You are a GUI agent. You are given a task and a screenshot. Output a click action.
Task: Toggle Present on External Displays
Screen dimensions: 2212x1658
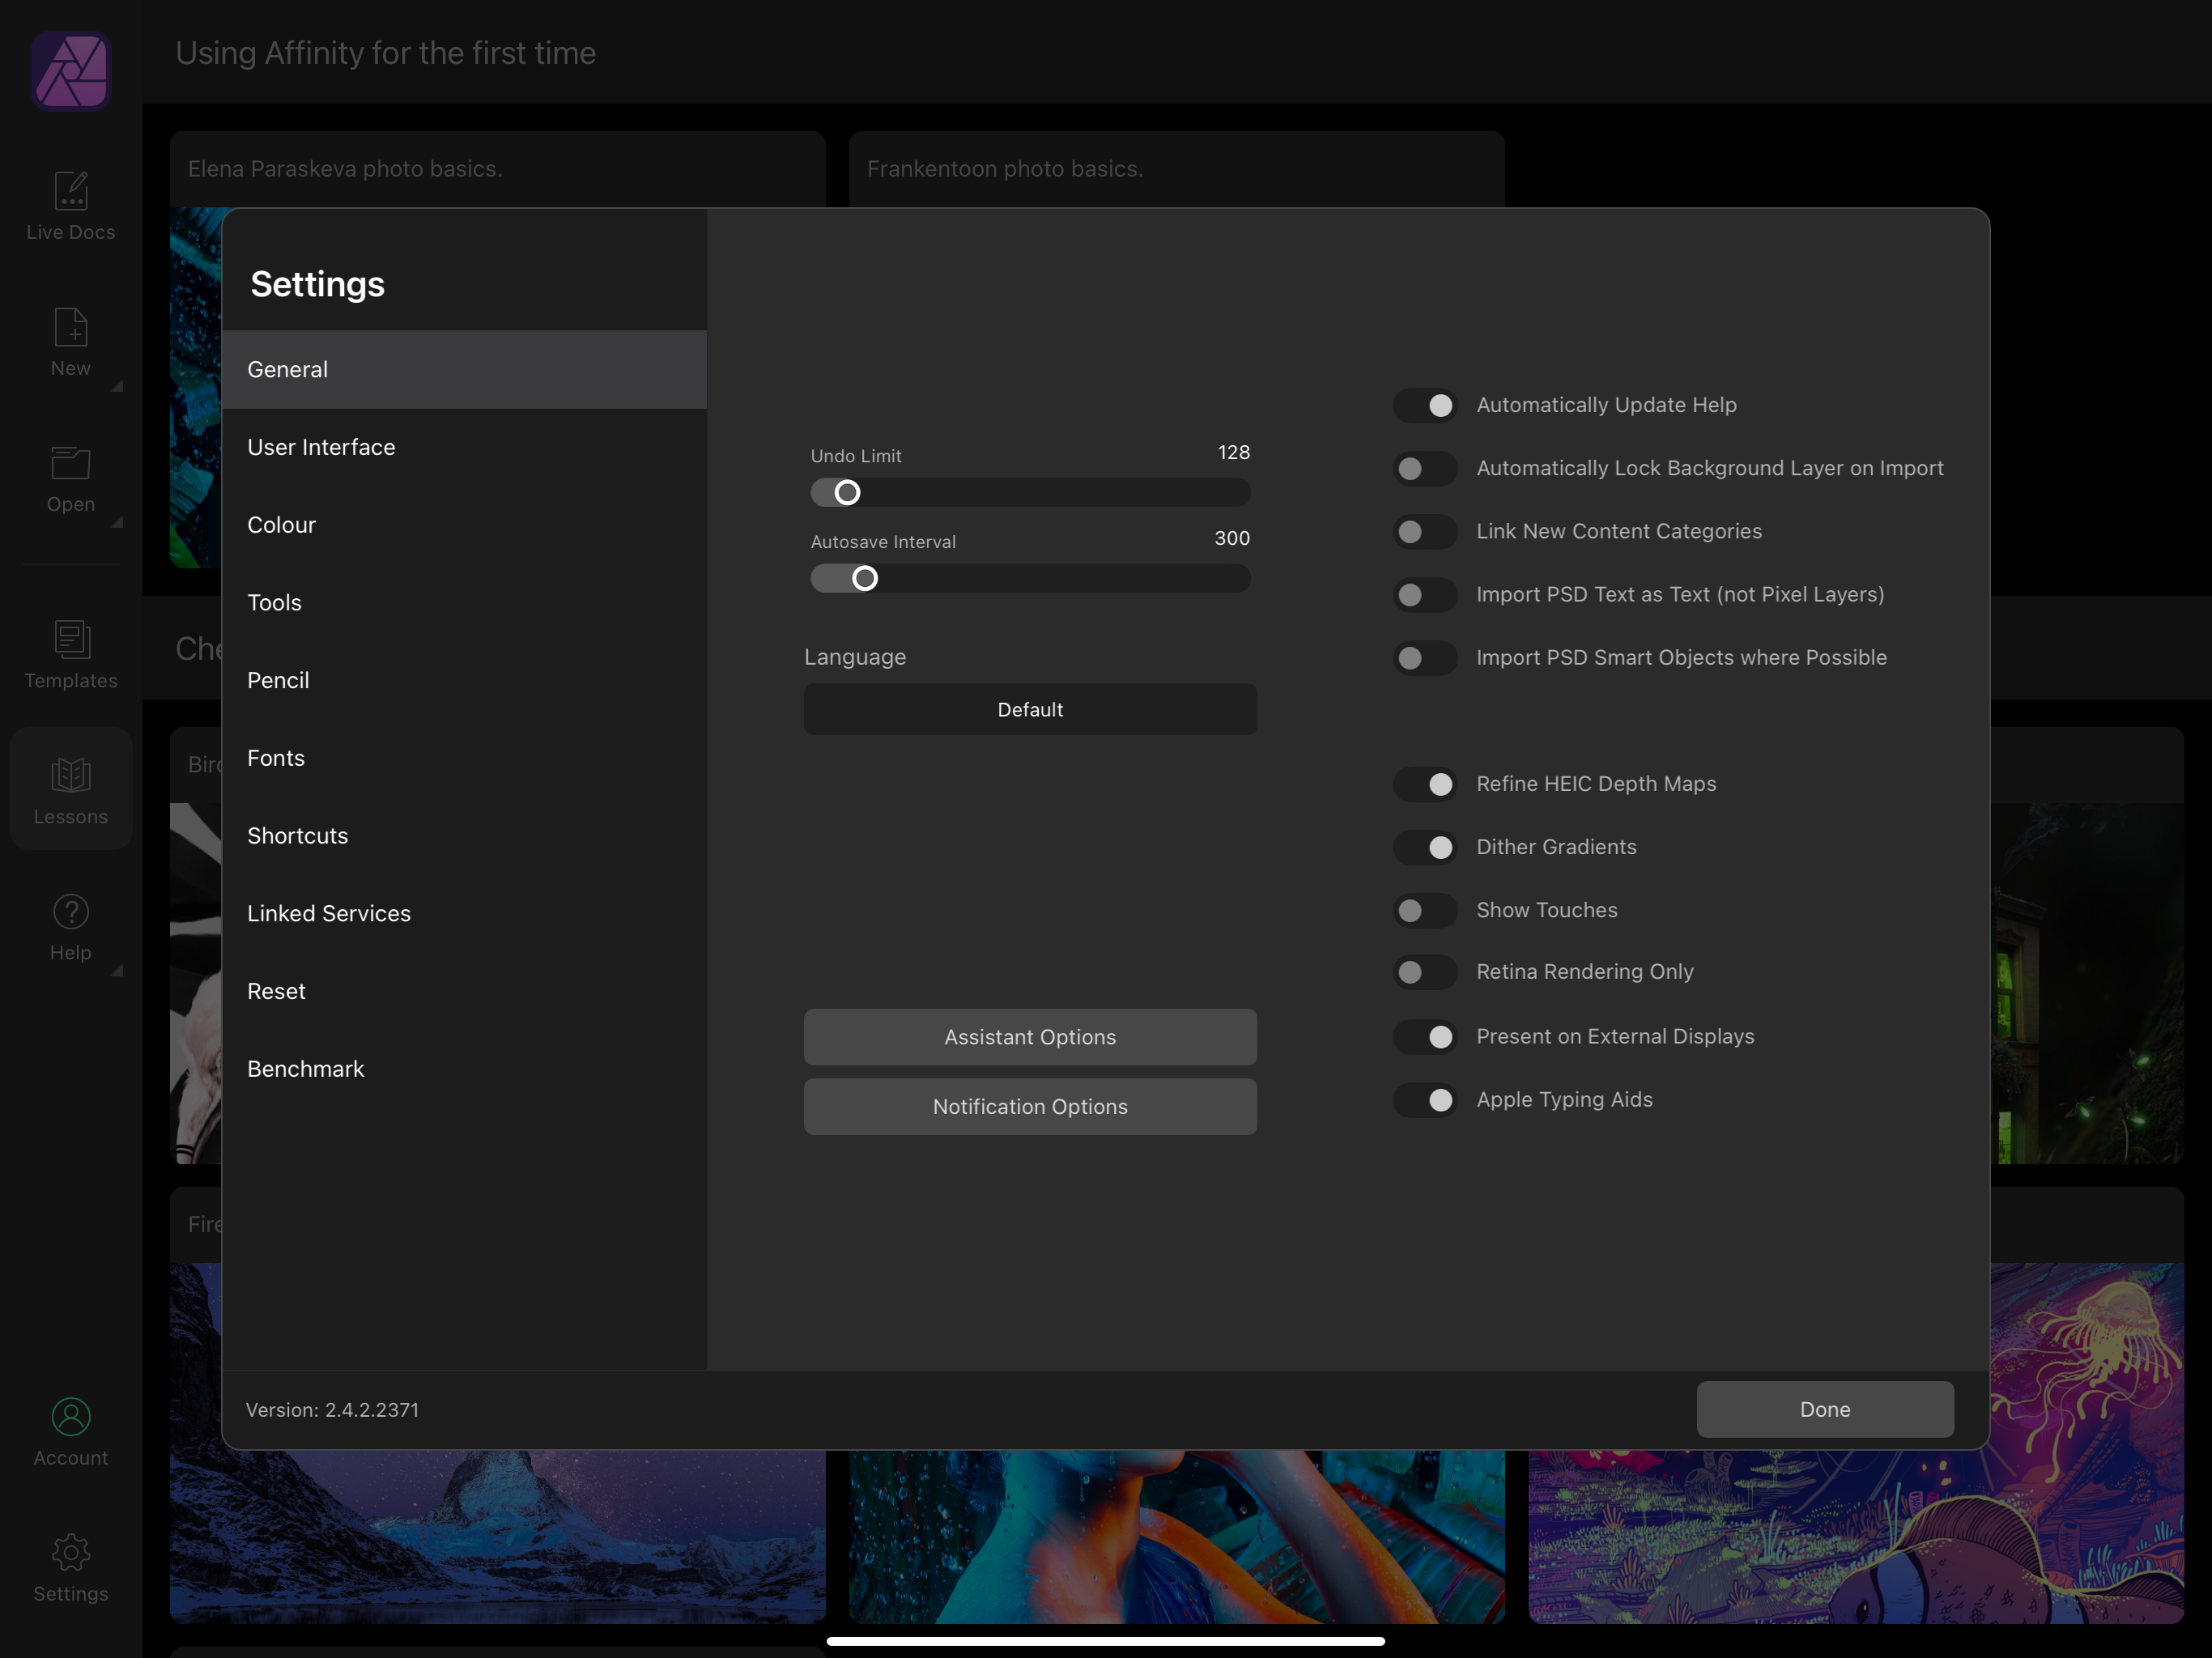pyautogui.click(x=1425, y=1037)
